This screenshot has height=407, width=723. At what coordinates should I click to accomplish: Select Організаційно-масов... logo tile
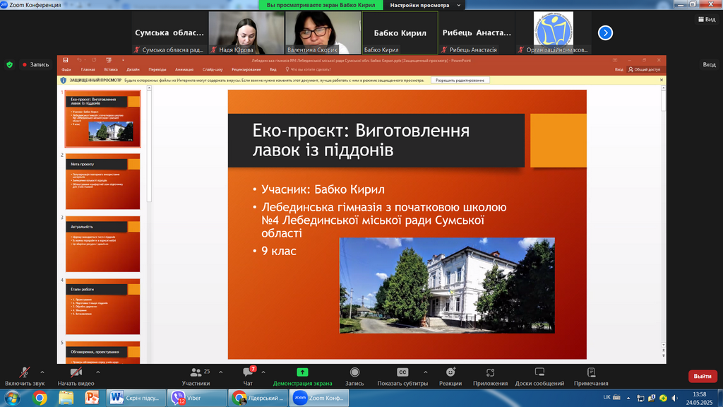[x=554, y=33]
